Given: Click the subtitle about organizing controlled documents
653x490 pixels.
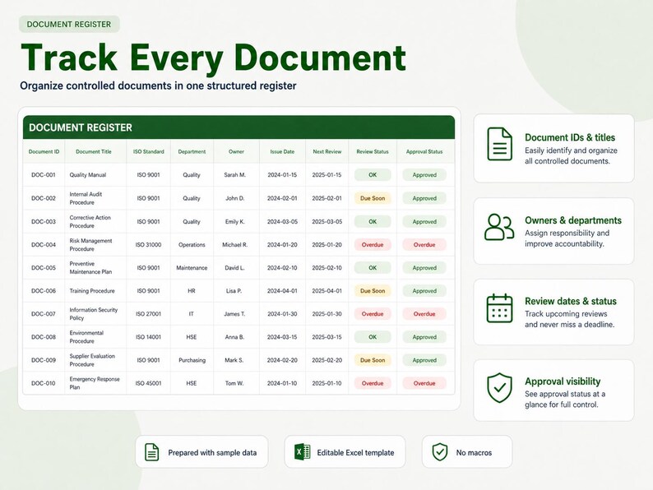Looking at the screenshot, I should [x=158, y=86].
